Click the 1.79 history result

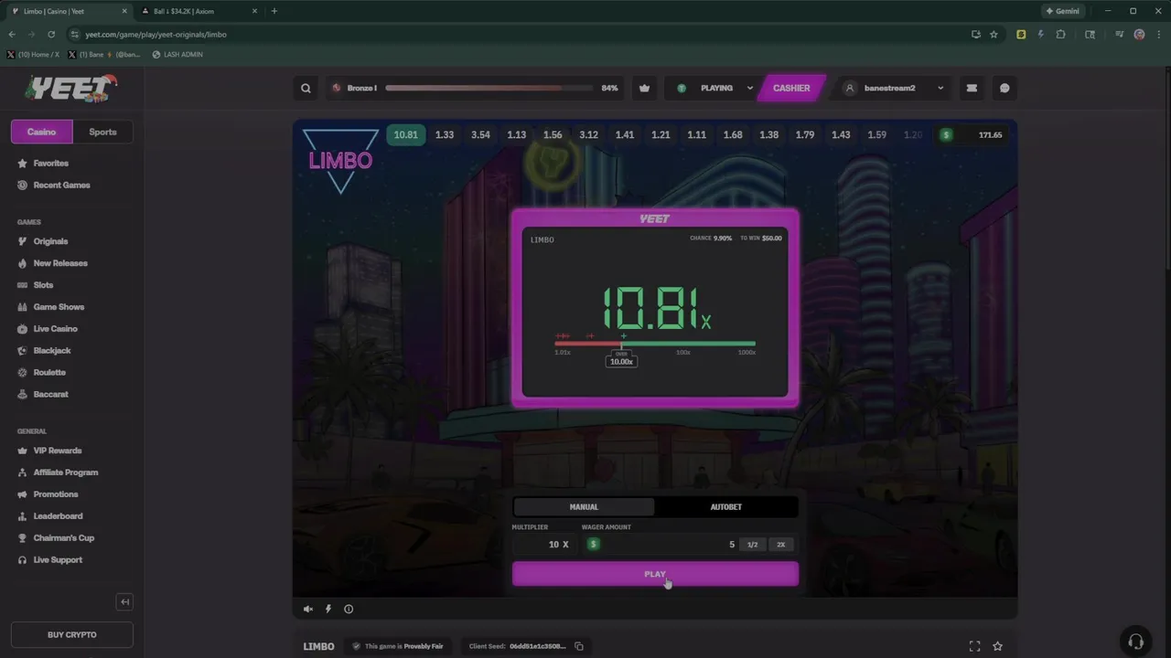[804, 135]
